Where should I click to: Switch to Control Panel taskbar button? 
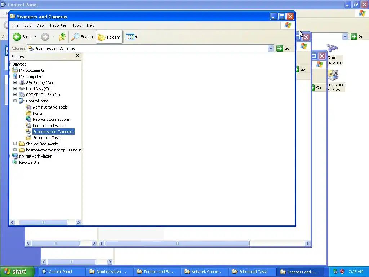click(x=61, y=272)
